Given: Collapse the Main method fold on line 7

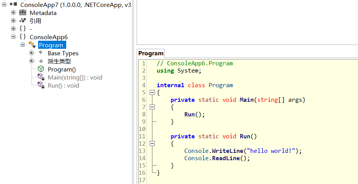Looking at the screenshot, I should point(152,107).
